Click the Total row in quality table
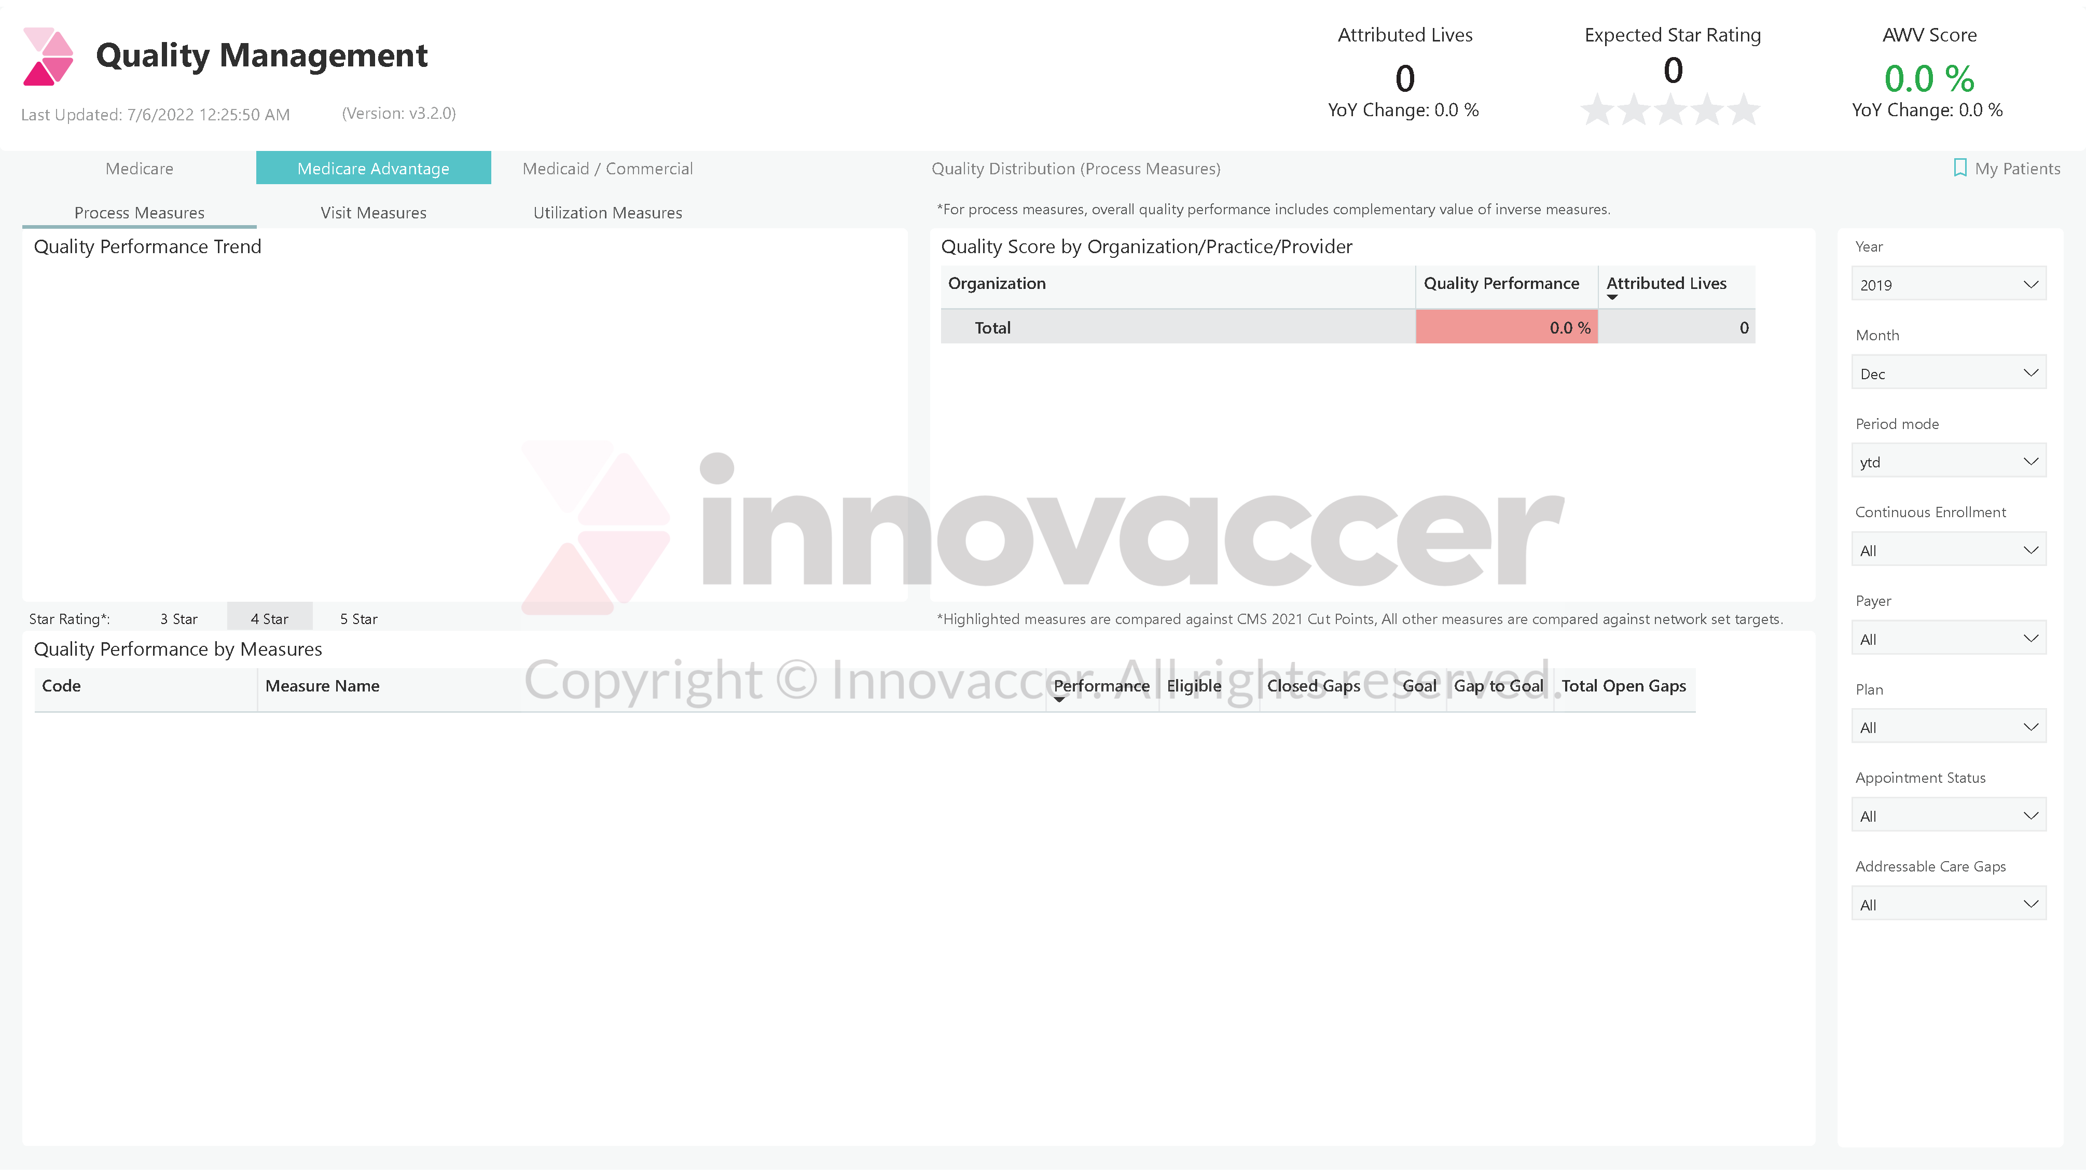 click(x=1347, y=327)
